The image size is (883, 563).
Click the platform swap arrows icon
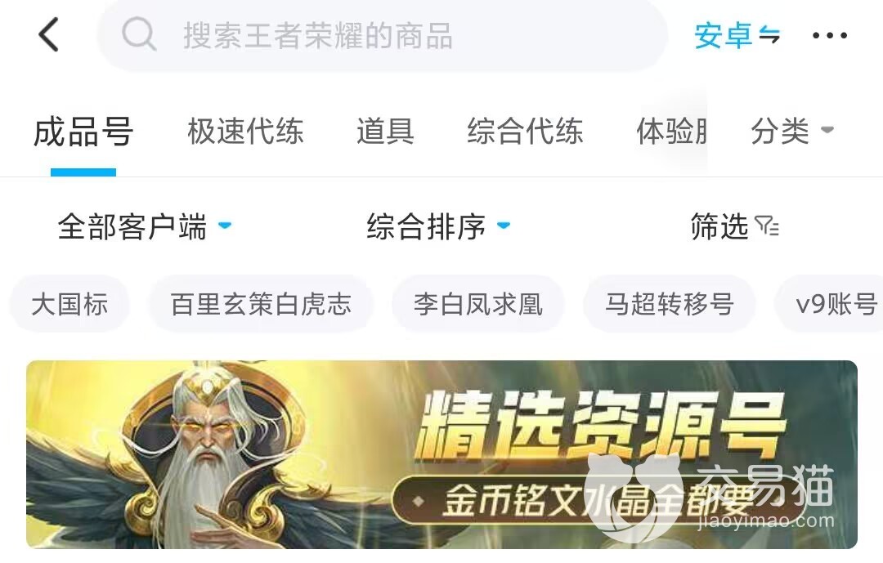click(769, 35)
